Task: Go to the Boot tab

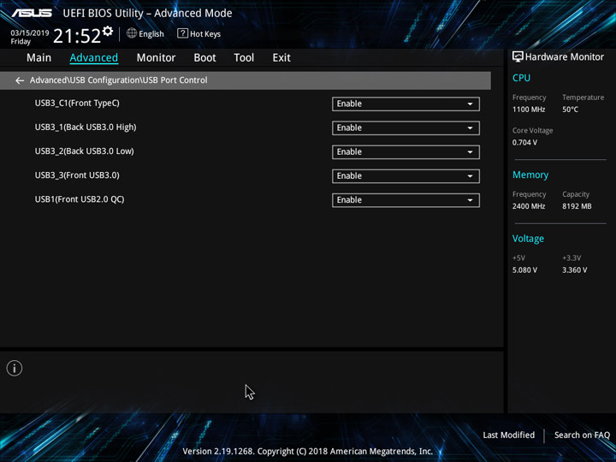Action: click(x=204, y=58)
